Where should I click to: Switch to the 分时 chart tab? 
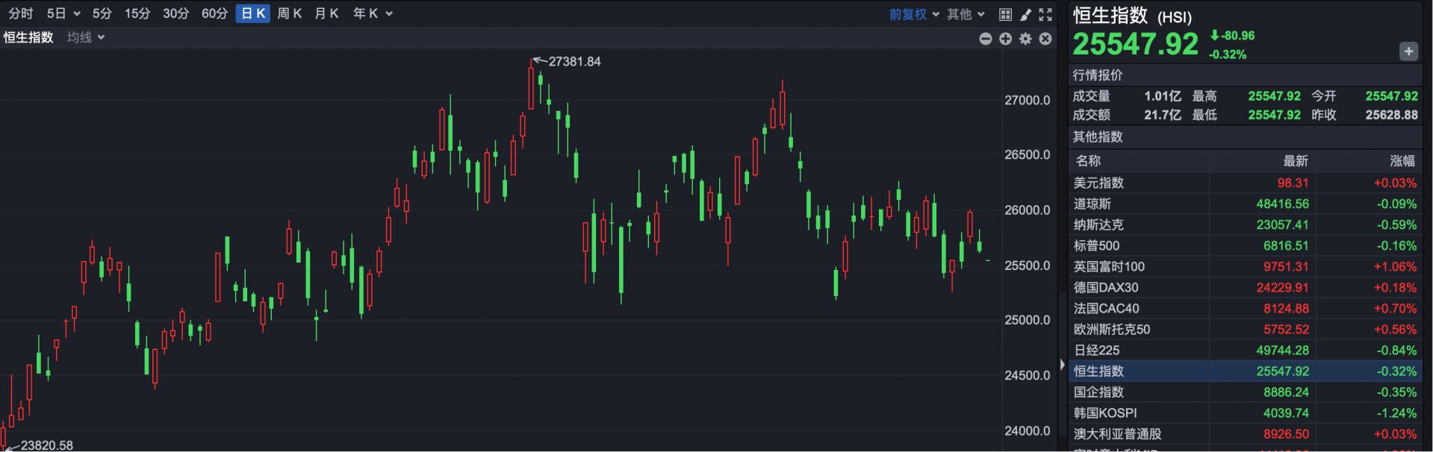(x=21, y=13)
